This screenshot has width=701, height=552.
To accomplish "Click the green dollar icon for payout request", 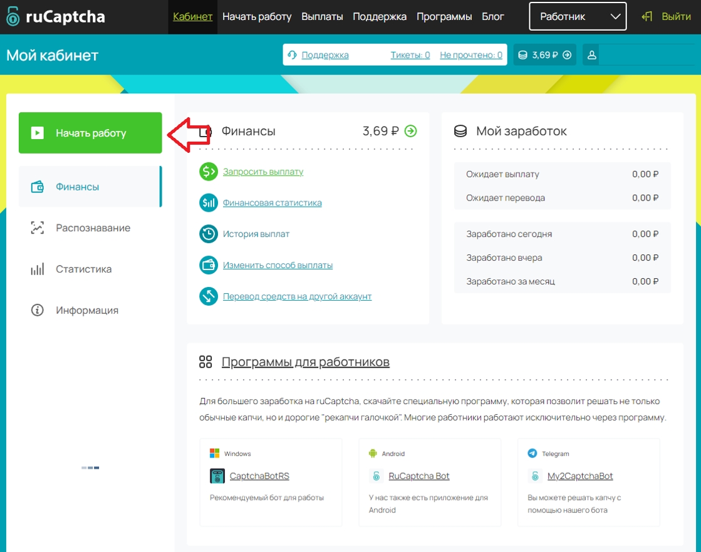I will click(209, 171).
